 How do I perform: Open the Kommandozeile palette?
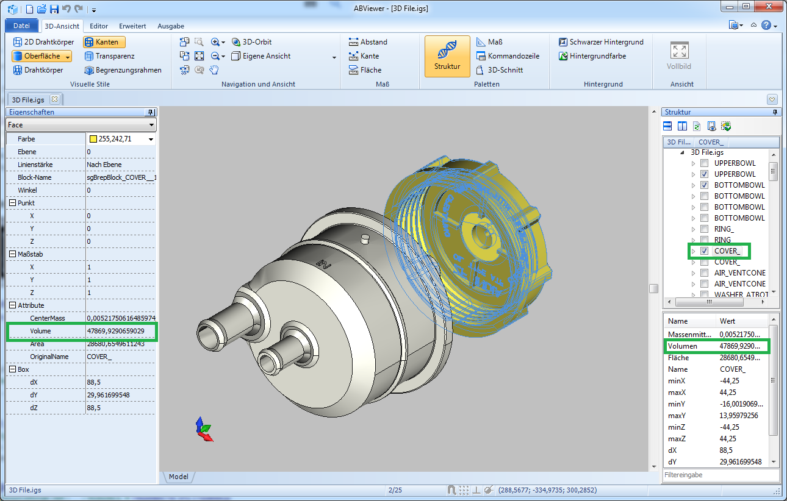(507, 56)
